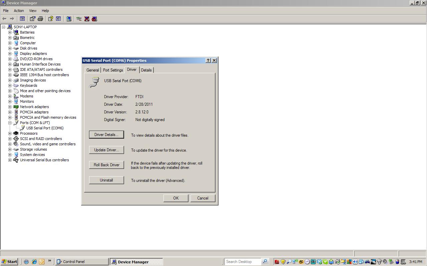Click the Print toolbar icon
This screenshot has width=427, height=266.
pos(40,19)
